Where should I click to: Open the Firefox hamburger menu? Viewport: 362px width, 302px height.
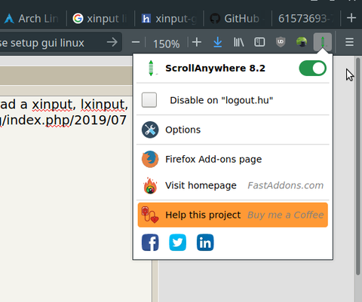click(x=349, y=42)
